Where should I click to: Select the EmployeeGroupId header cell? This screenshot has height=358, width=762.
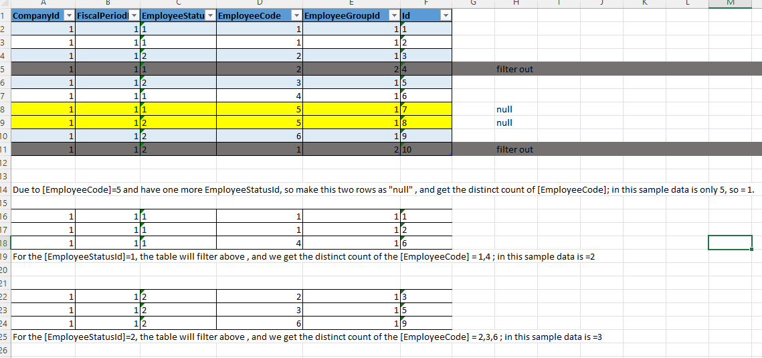[x=352, y=15]
